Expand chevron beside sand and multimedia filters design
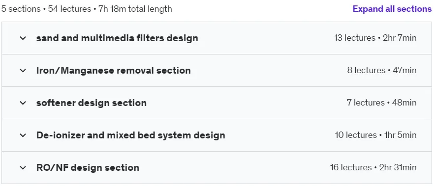Screen dimensions: 434x186 [x=23, y=38]
